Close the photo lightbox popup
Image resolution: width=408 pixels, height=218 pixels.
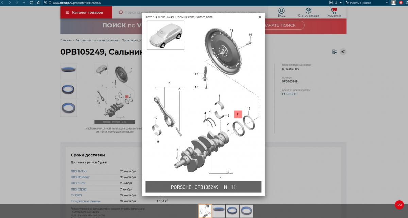(x=260, y=17)
